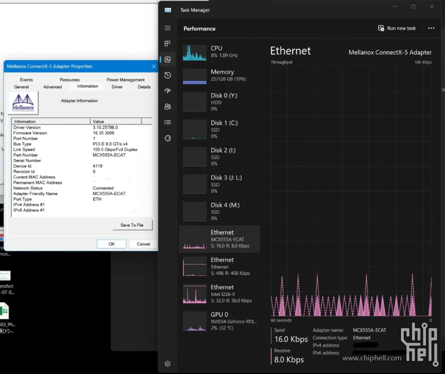Screen dimensions: 445x374
Task: Select Disk 2 (I:) entry
Action: point(220,156)
